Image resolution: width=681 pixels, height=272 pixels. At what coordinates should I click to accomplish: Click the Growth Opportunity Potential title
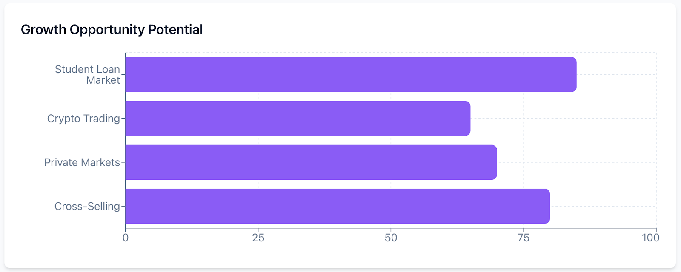pos(112,30)
